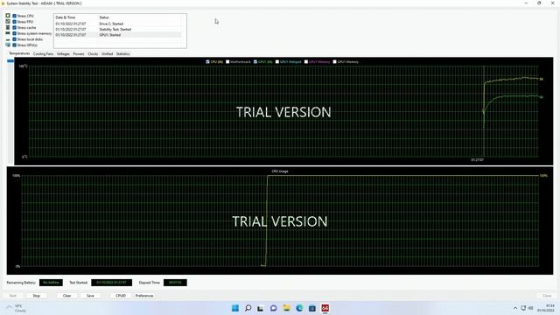Uncheck Stress CPU option

15,16
